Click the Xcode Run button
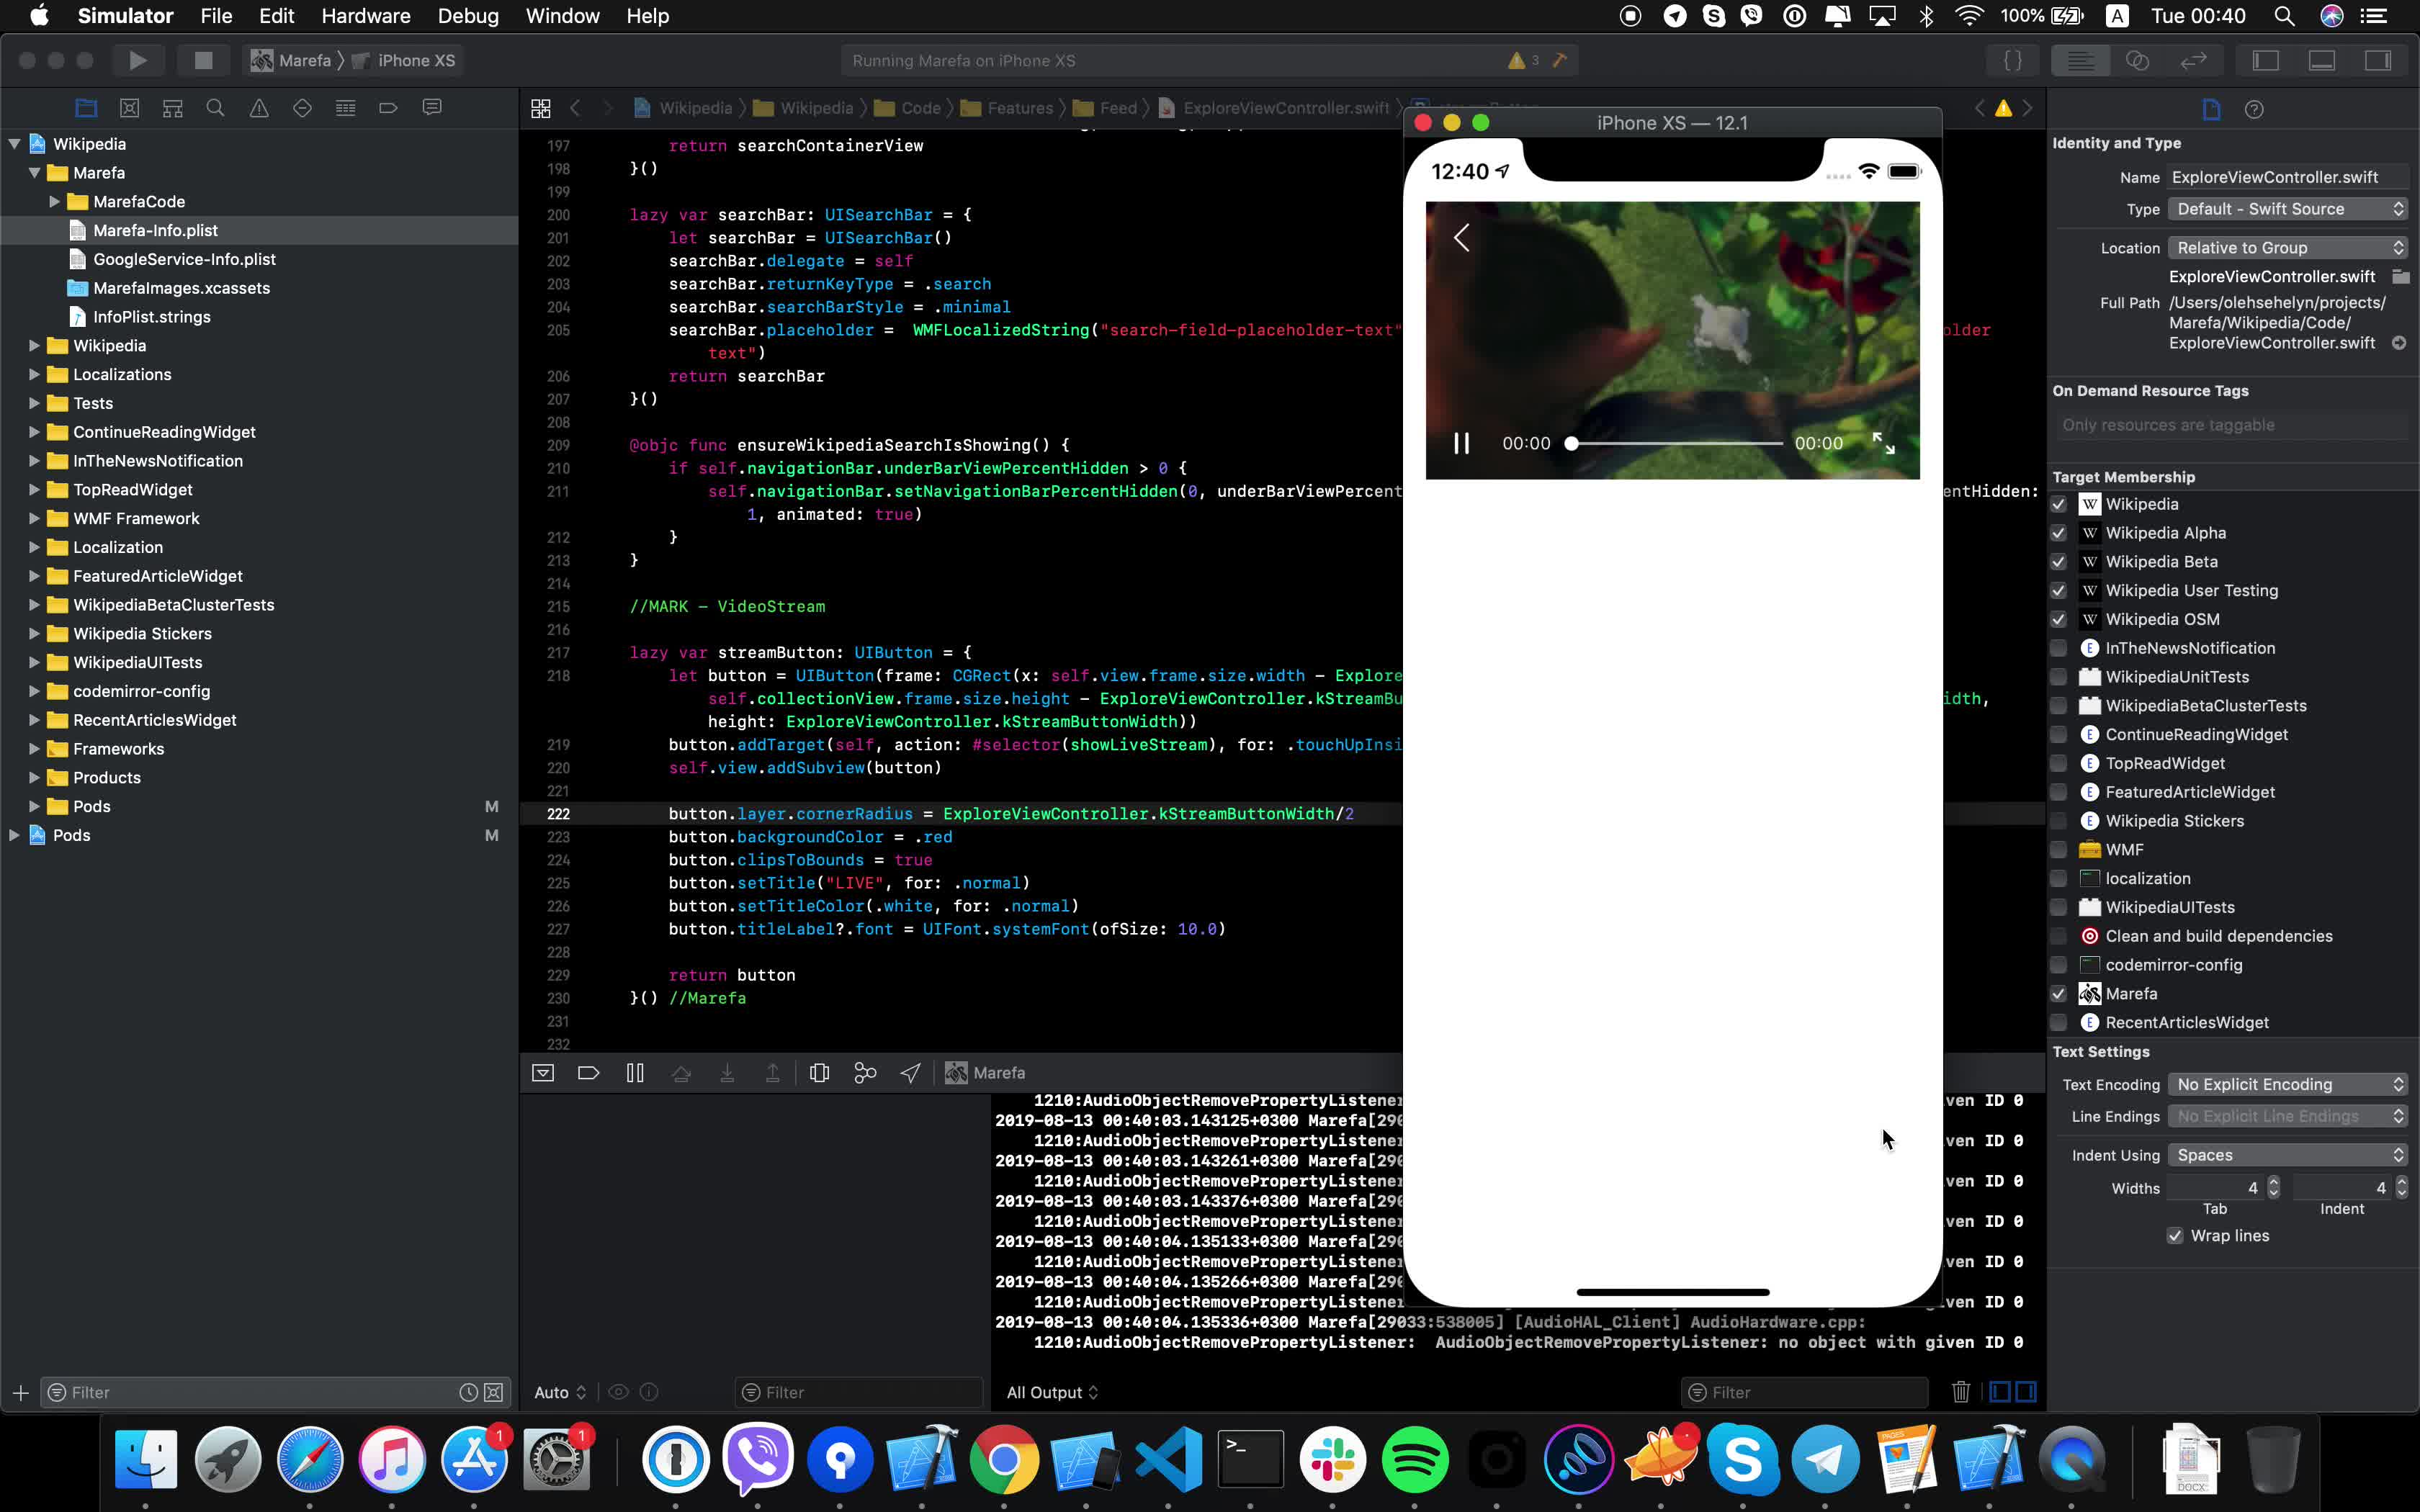The height and width of the screenshot is (1512, 2420). pyautogui.click(x=138, y=60)
